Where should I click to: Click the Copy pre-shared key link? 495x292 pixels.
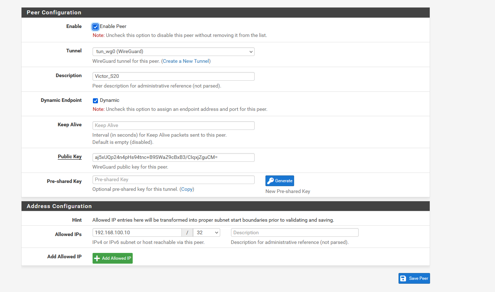coord(187,189)
